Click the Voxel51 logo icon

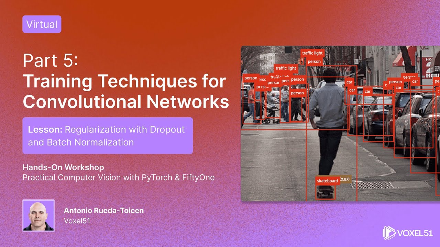pyautogui.click(x=389, y=233)
